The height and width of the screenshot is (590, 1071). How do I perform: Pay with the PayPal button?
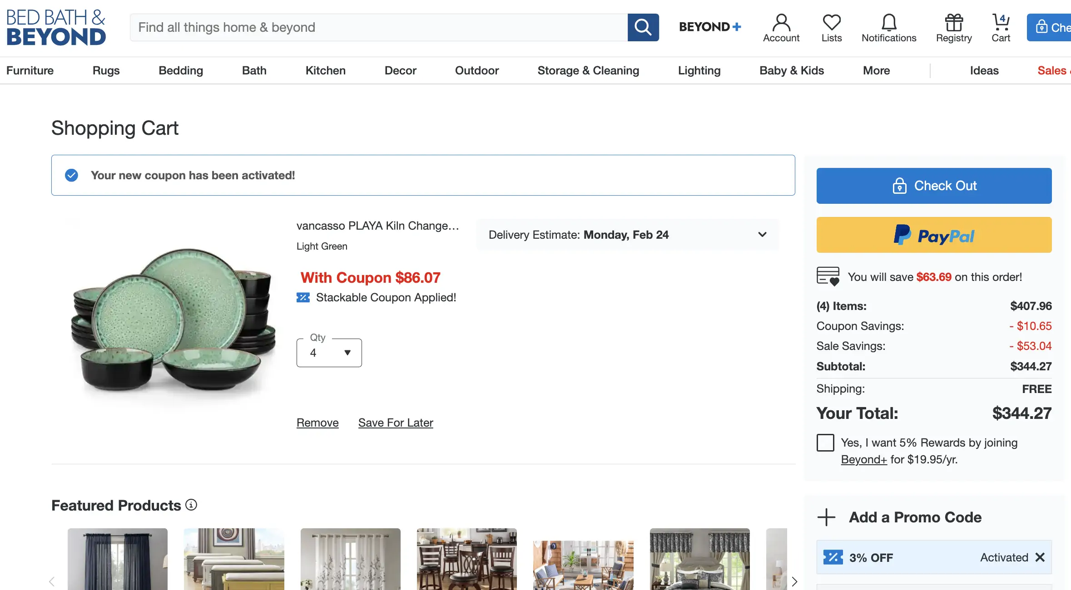point(934,235)
